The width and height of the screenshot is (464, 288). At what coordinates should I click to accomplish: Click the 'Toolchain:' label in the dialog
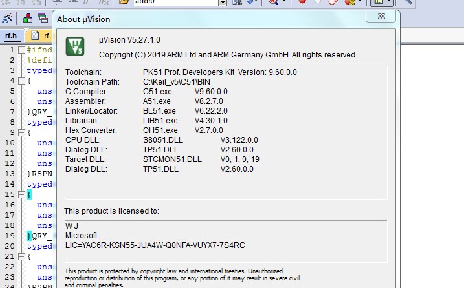click(83, 72)
